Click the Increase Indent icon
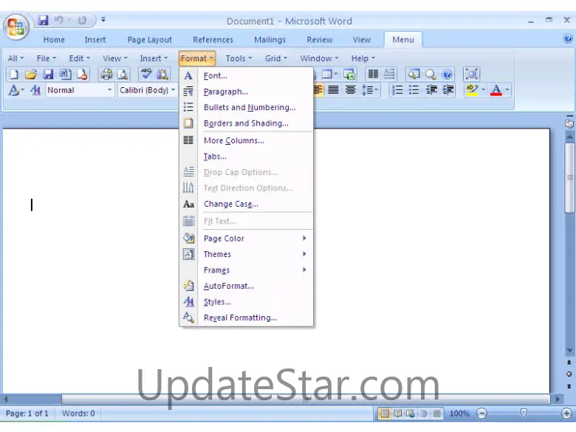 pyautogui.click(x=448, y=90)
